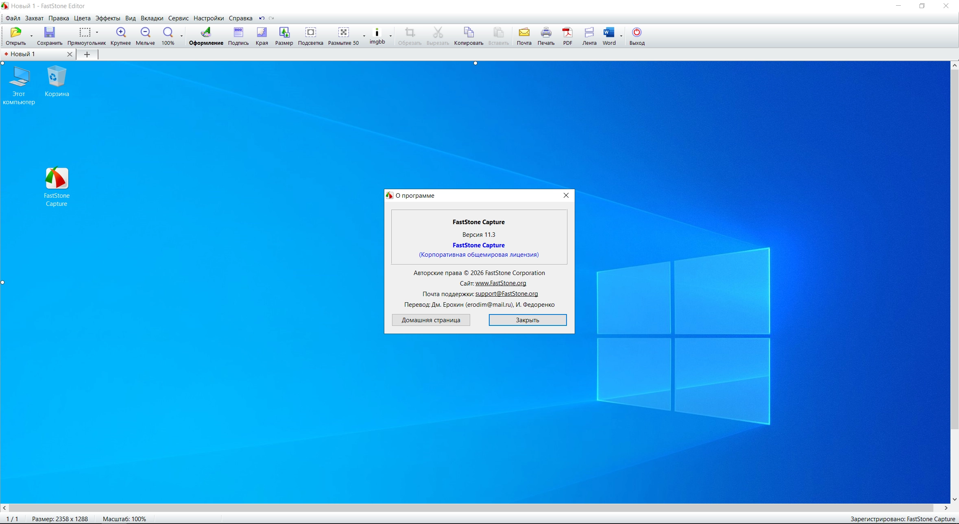
Task: Expand the dropdown arrow beside Открыть
Action: tap(31, 36)
